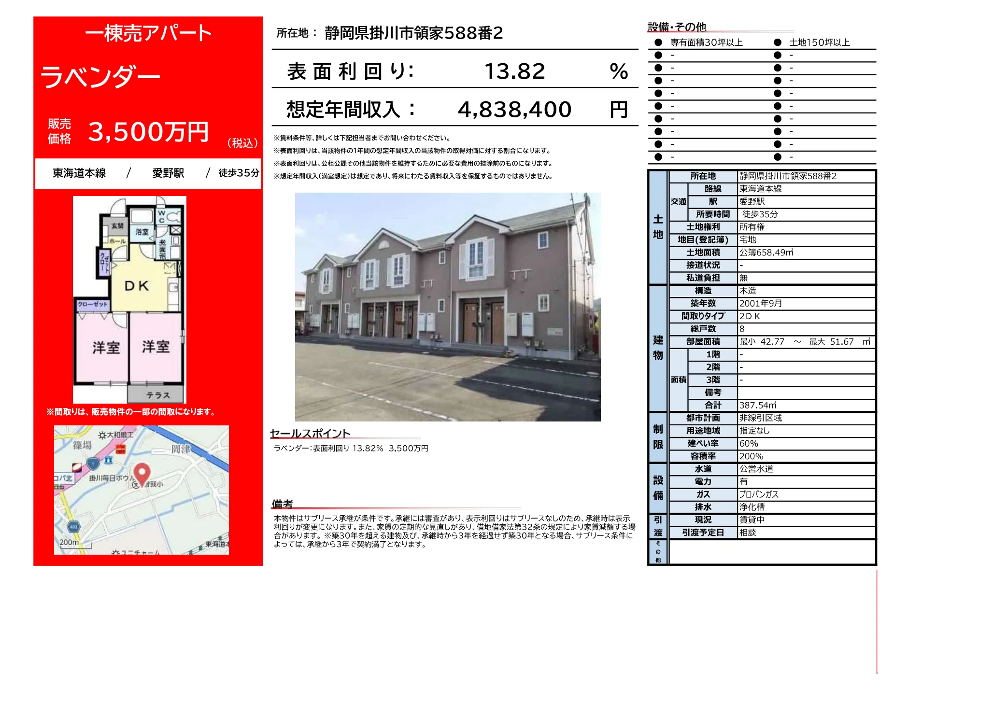Click the DK room label in floor plan
This screenshot has width=993, height=702.
137,286
